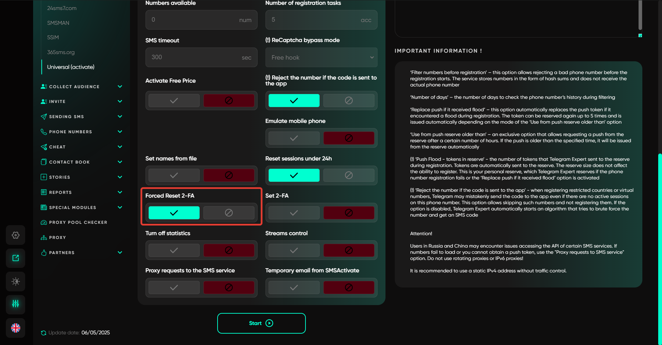Select SMSMAN service in sidebar

pyautogui.click(x=58, y=23)
